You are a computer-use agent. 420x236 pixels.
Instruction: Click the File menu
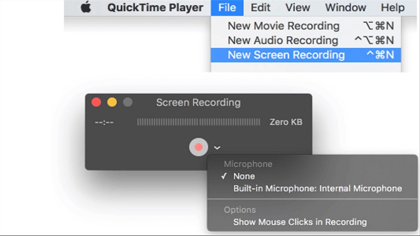point(227,8)
